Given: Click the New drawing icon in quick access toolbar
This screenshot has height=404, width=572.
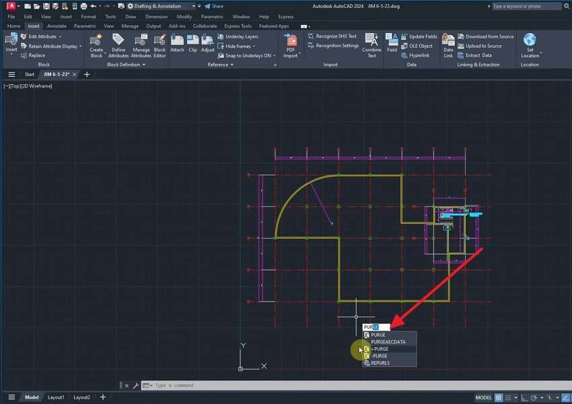Looking at the screenshot, I should click(x=28, y=6).
